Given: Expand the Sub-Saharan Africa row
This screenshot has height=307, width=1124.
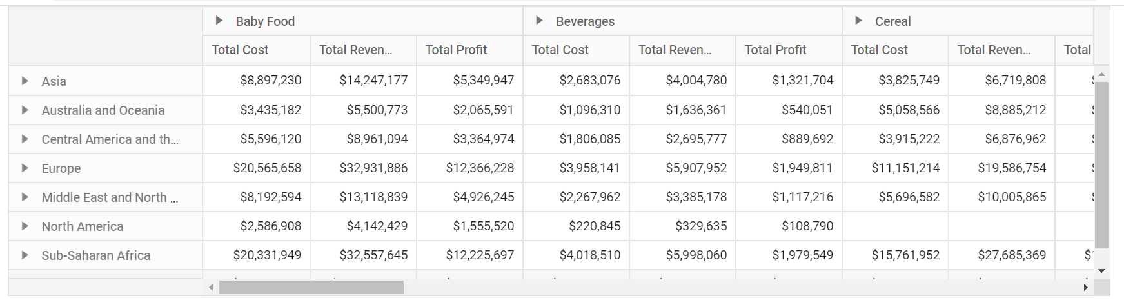Looking at the screenshot, I should click(x=25, y=255).
